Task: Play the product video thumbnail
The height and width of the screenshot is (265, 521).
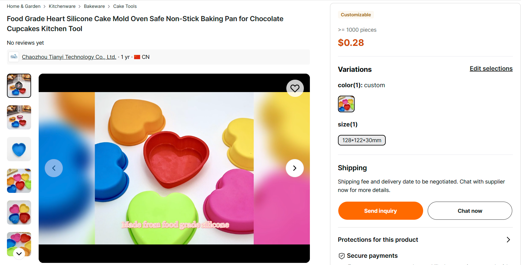Action: (19, 86)
